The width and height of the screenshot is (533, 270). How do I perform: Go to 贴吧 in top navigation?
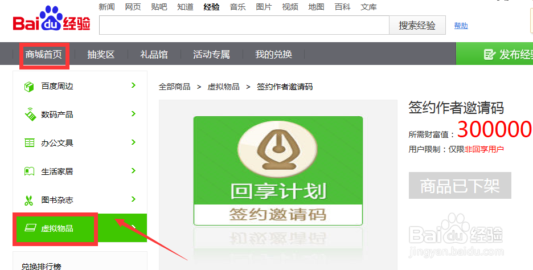click(159, 7)
